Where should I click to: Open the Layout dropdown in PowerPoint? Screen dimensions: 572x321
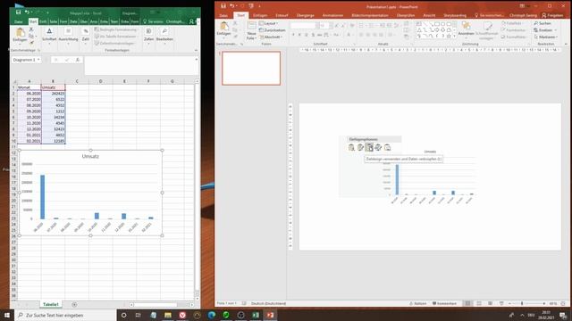(268, 23)
